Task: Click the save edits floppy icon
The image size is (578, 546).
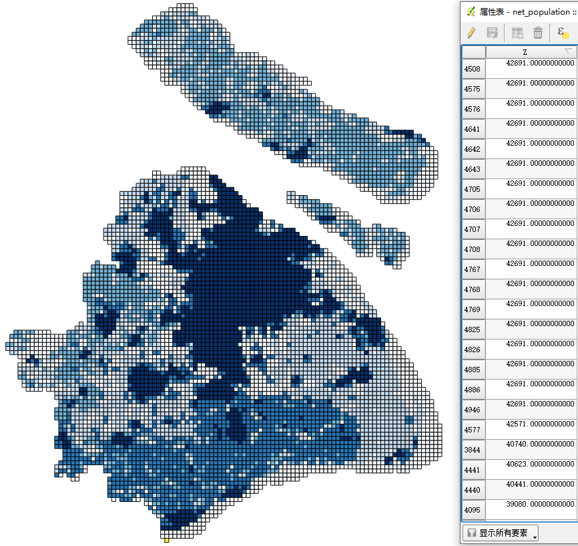Action: coord(493,33)
